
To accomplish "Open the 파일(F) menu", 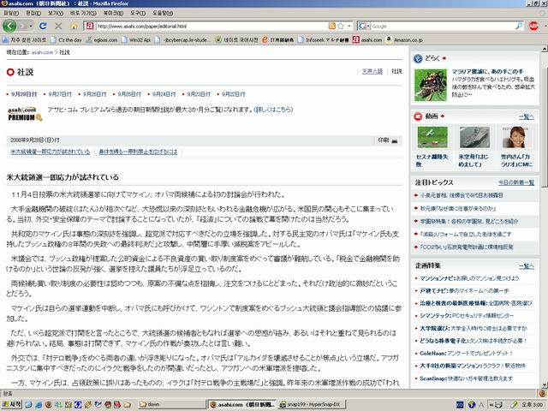I will pos(11,13).
